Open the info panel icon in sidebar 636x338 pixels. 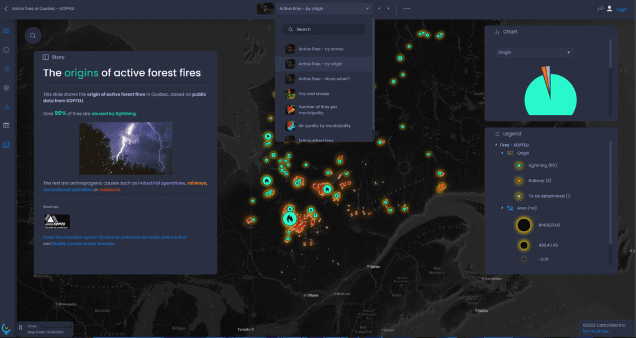coord(6,50)
